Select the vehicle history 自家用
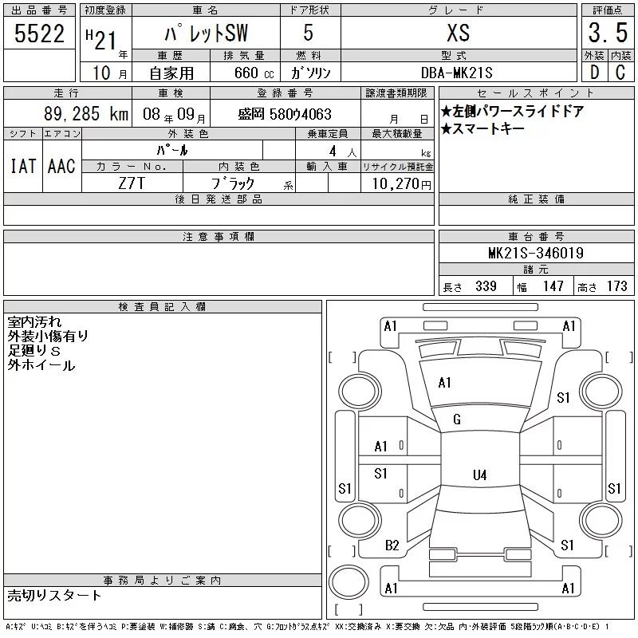The width and height of the screenshot is (638, 638). [x=171, y=73]
